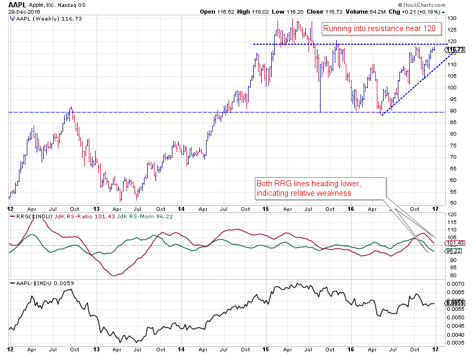
Task: Click the candlestick legend icon beside AAPL (Weekly)
Action: point(13,18)
